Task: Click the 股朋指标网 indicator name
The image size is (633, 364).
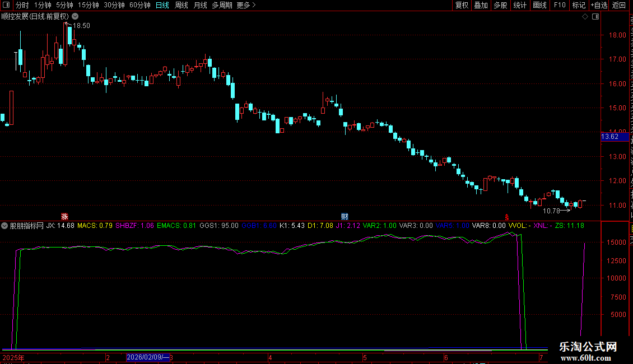Action: tap(27, 226)
